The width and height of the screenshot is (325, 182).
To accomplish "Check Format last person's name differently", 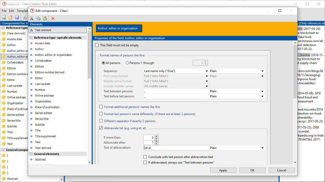I will (x=101, y=114).
